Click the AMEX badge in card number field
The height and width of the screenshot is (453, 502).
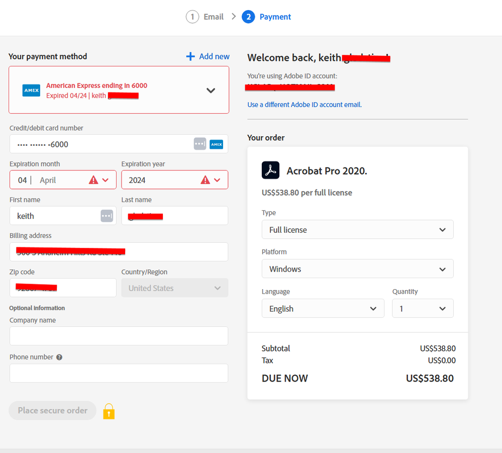pos(217,144)
